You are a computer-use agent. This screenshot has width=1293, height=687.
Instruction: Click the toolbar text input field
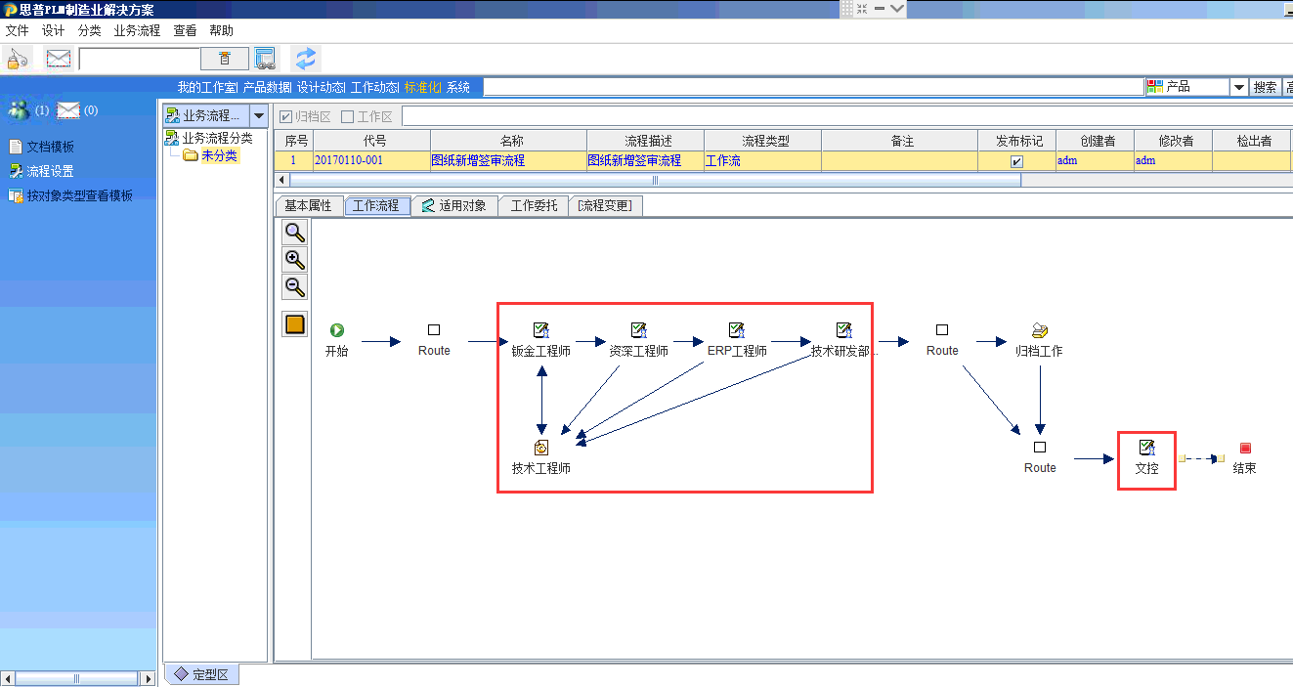(140, 59)
